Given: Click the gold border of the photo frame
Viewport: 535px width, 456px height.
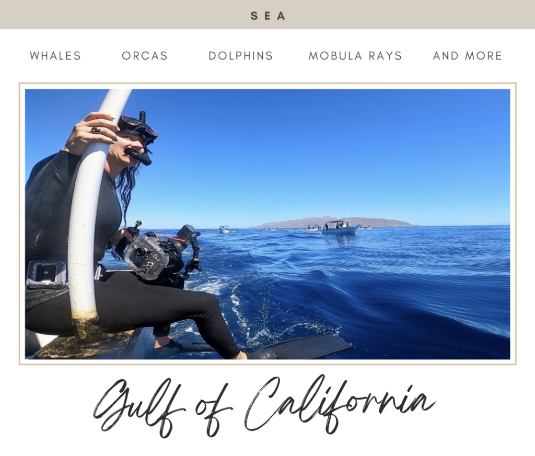Looking at the screenshot, I should click(x=267, y=84).
